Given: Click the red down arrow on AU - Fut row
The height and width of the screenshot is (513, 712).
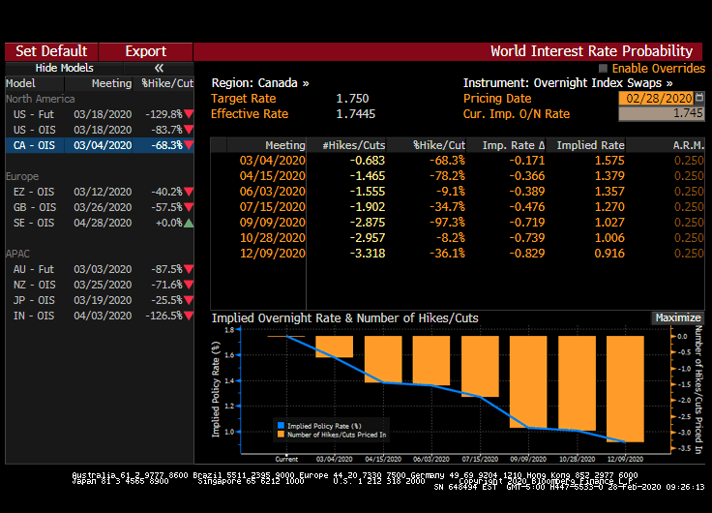Looking at the screenshot, I should point(189,269).
